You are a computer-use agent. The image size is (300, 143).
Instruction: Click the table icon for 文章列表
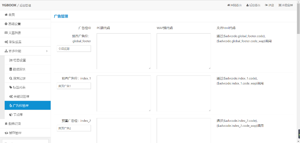pyautogui.click(x=6, y=33)
